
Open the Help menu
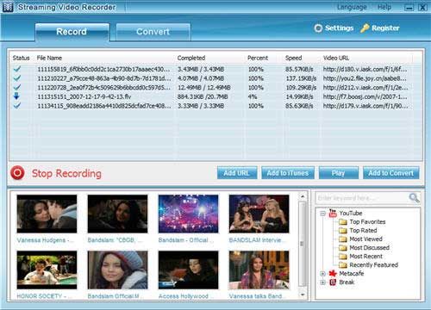(x=384, y=7)
